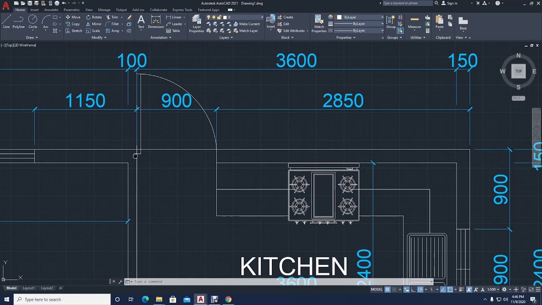Open the Text annotation tool
The height and width of the screenshot is (305, 542).
click(141, 22)
